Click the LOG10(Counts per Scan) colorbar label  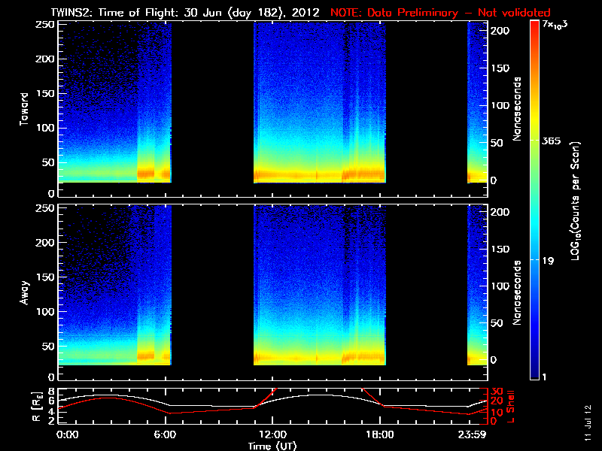pos(575,200)
